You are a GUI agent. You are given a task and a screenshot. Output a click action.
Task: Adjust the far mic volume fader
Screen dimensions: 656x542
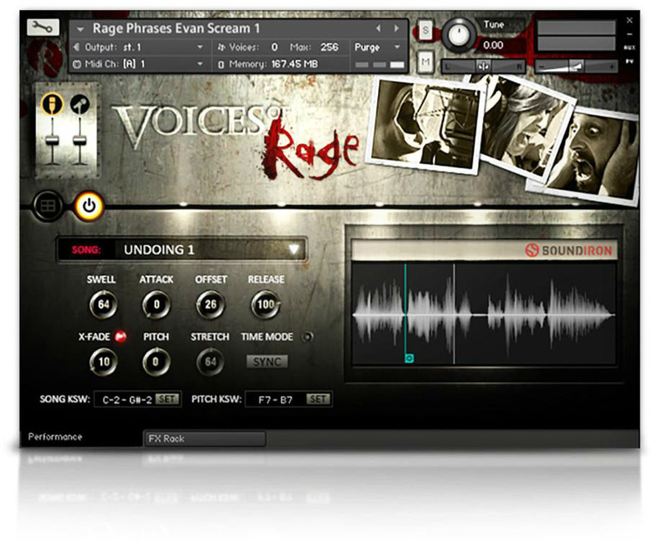tap(80, 140)
